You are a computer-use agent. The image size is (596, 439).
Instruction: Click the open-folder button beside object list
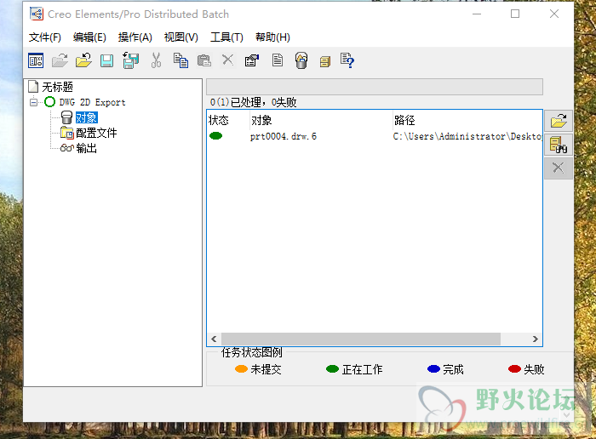(x=559, y=121)
